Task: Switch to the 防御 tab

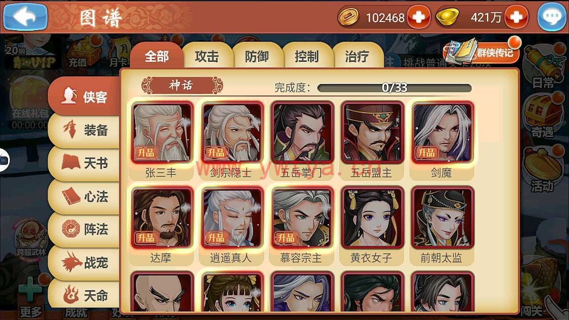Action: click(x=257, y=56)
